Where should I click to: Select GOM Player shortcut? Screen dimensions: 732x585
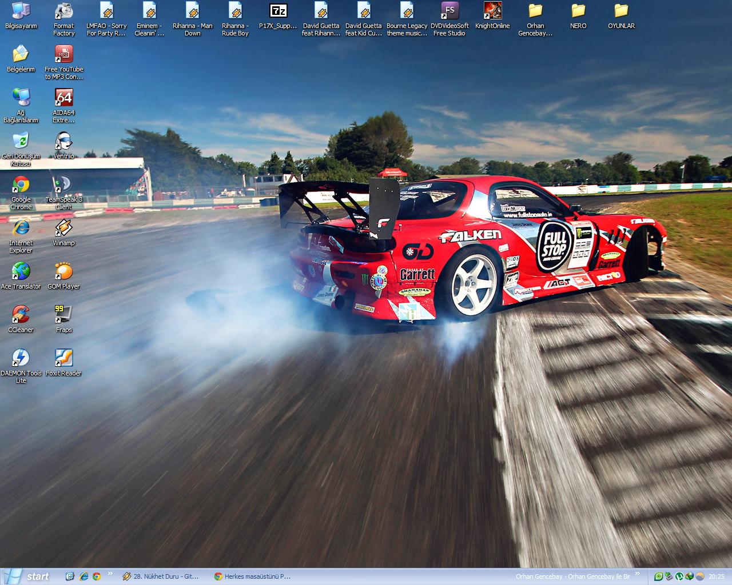(x=64, y=277)
